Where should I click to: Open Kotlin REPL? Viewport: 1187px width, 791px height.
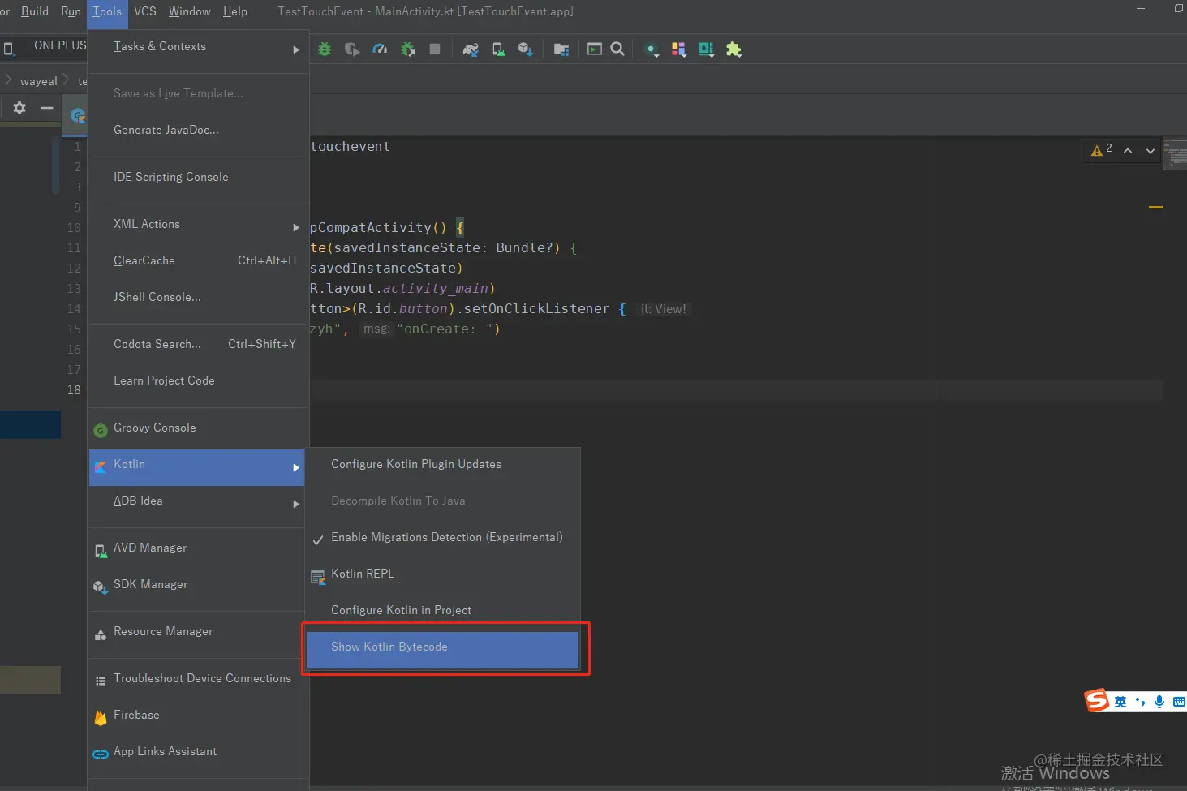coord(443,574)
